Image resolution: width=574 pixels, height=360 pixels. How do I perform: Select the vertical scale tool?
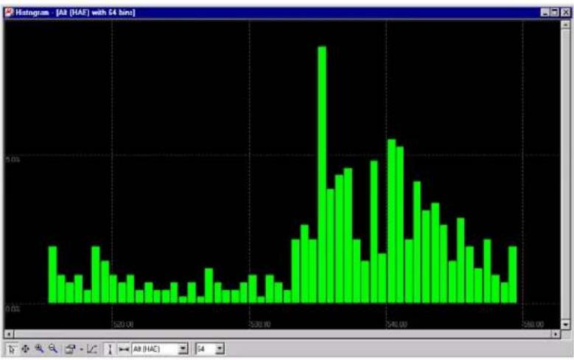pyautogui.click(x=110, y=349)
